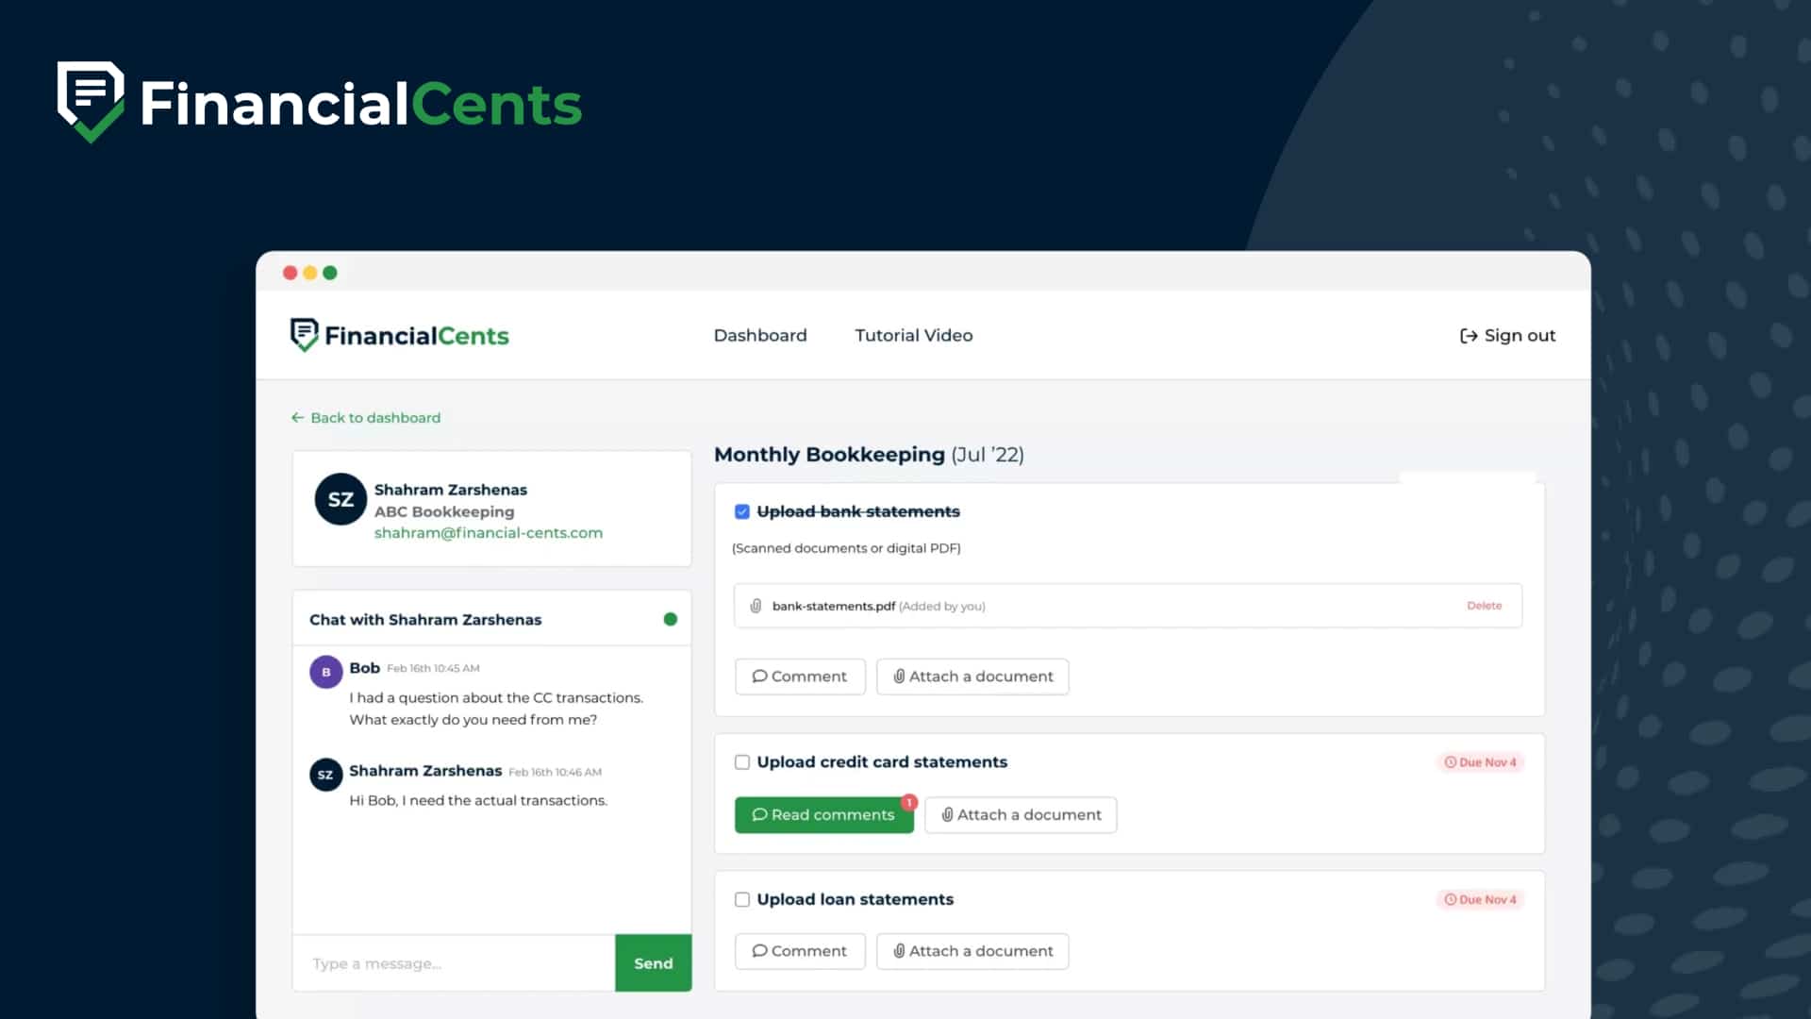Click the SZ avatar in the chat message
This screenshot has width=1811, height=1019.
(325, 775)
